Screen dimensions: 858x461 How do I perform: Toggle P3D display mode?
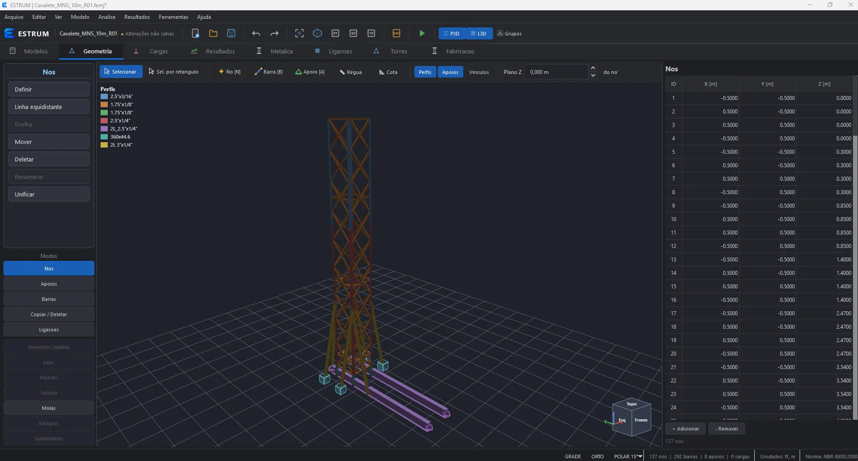click(x=452, y=34)
